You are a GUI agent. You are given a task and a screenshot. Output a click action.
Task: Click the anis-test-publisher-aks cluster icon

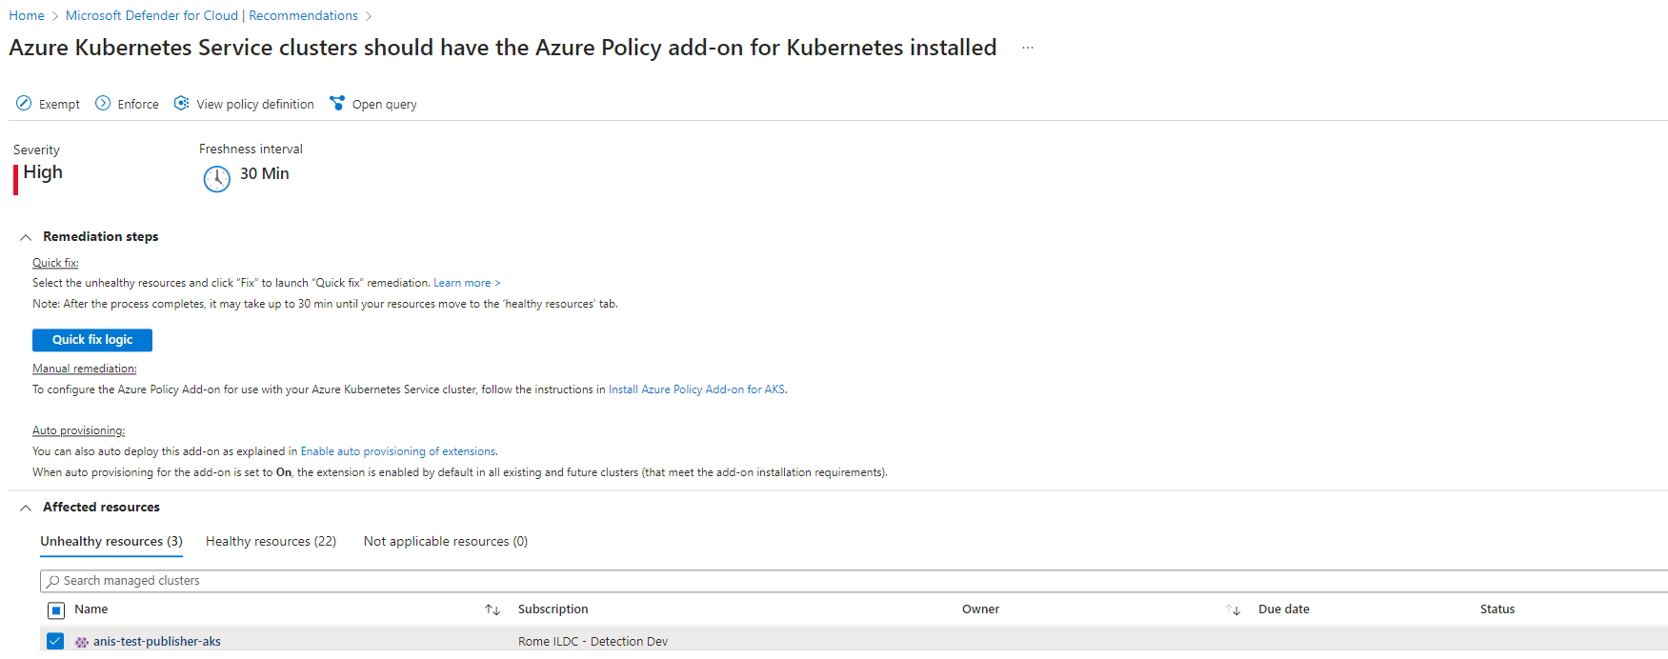tap(82, 642)
